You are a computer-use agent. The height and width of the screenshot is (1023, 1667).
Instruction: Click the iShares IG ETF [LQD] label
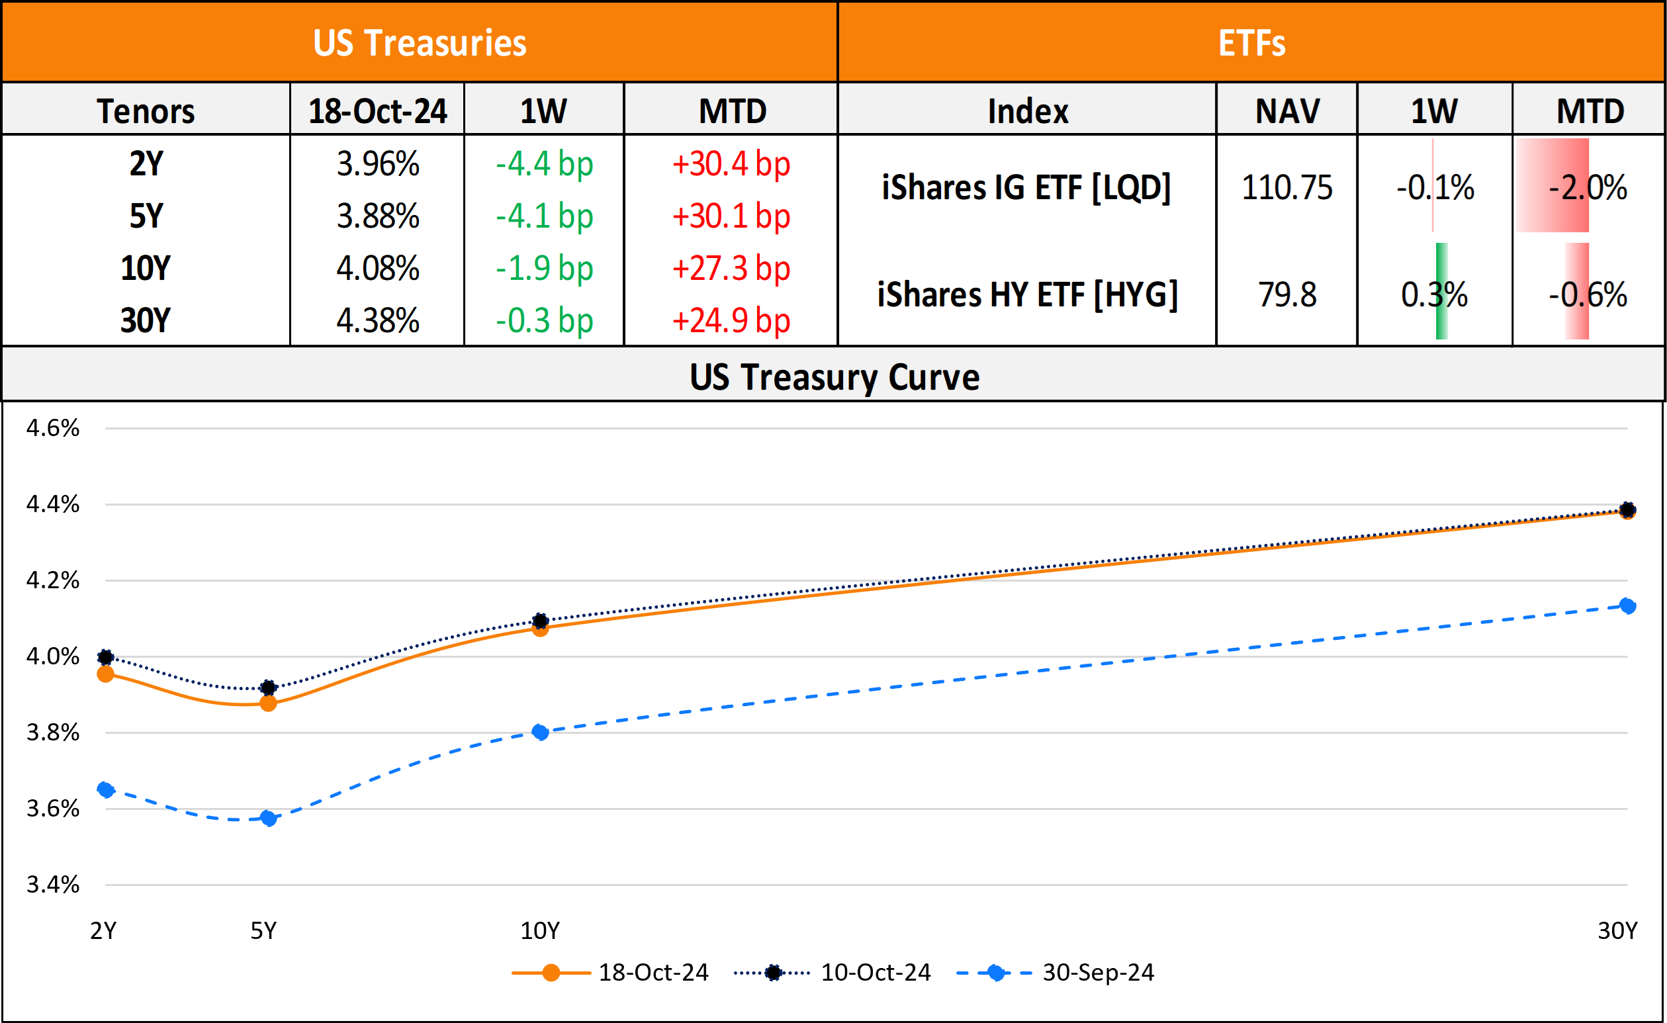point(1026,187)
